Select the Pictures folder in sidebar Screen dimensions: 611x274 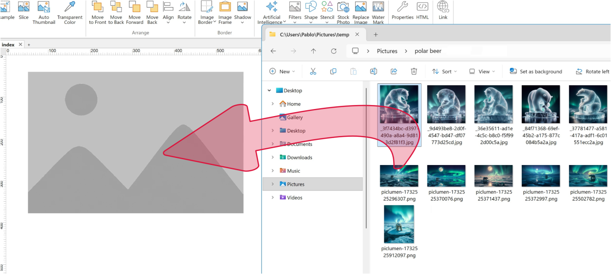296,184
